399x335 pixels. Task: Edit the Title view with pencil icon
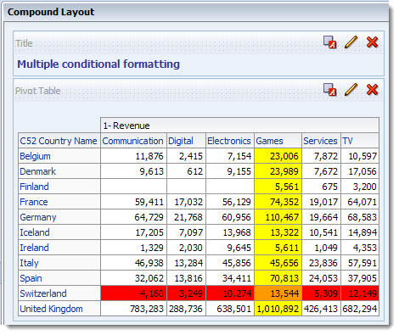click(351, 42)
